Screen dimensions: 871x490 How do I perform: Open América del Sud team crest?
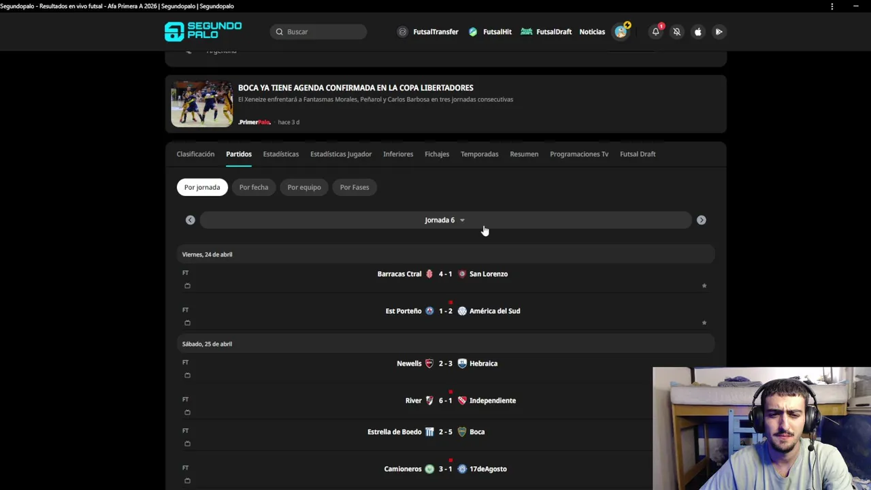tap(462, 311)
